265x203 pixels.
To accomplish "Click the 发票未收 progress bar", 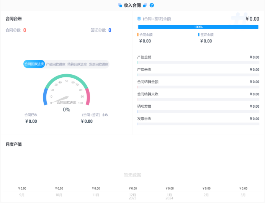I will coord(198,124).
